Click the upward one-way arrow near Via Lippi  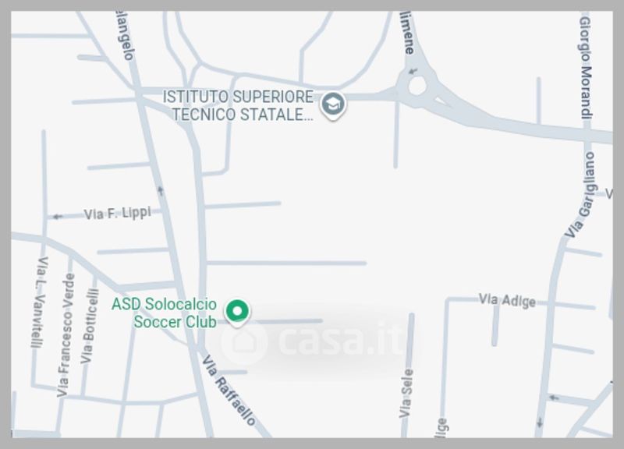[161, 191]
